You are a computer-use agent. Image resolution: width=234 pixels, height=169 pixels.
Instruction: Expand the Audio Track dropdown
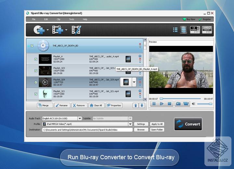point(80,119)
